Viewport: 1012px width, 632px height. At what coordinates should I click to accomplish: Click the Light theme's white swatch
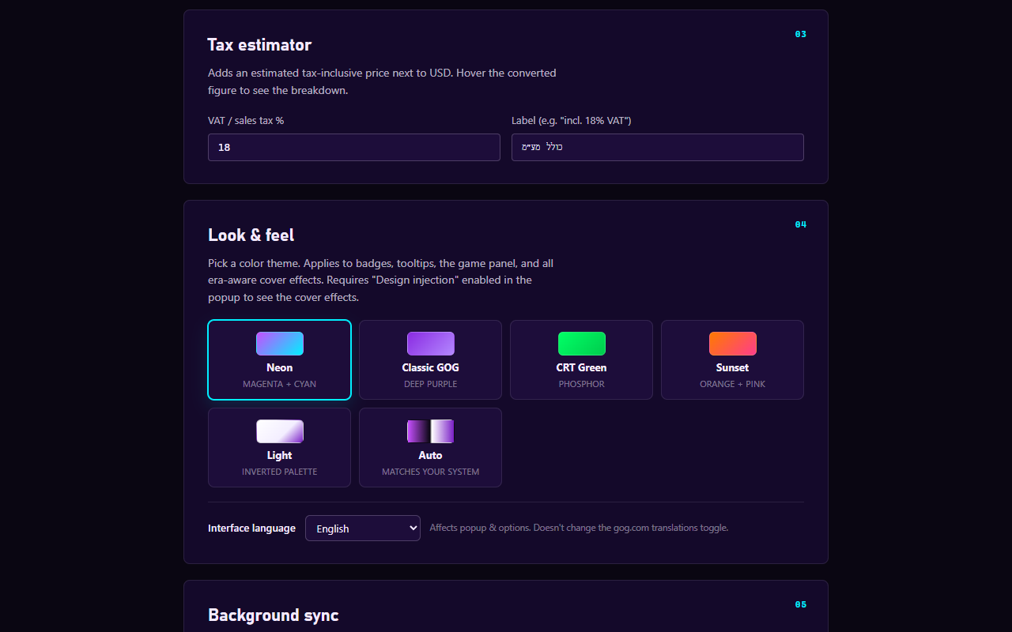[x=279, y=431]
